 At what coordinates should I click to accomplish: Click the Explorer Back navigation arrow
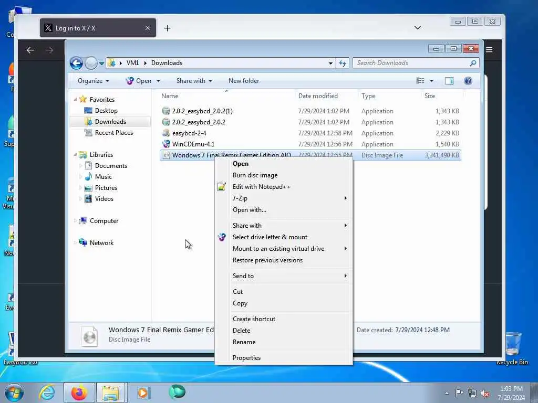coord(76,63)
